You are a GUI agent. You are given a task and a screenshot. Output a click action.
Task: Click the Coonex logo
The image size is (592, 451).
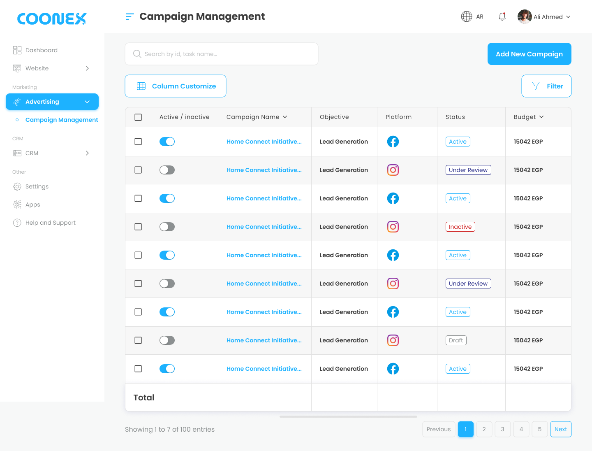tap(52, 19)
